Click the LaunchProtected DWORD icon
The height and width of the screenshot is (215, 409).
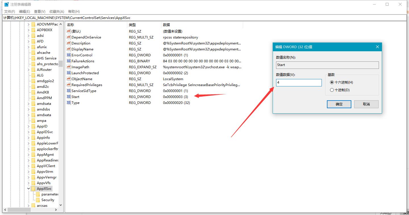tap(69, 73)
